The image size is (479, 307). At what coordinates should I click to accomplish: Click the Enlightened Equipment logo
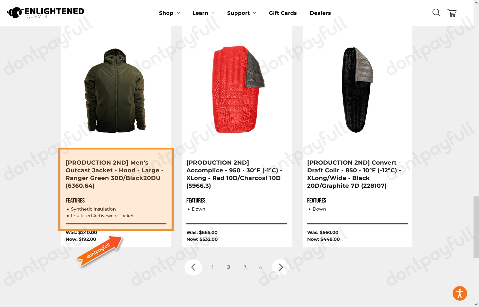[45, 13]
